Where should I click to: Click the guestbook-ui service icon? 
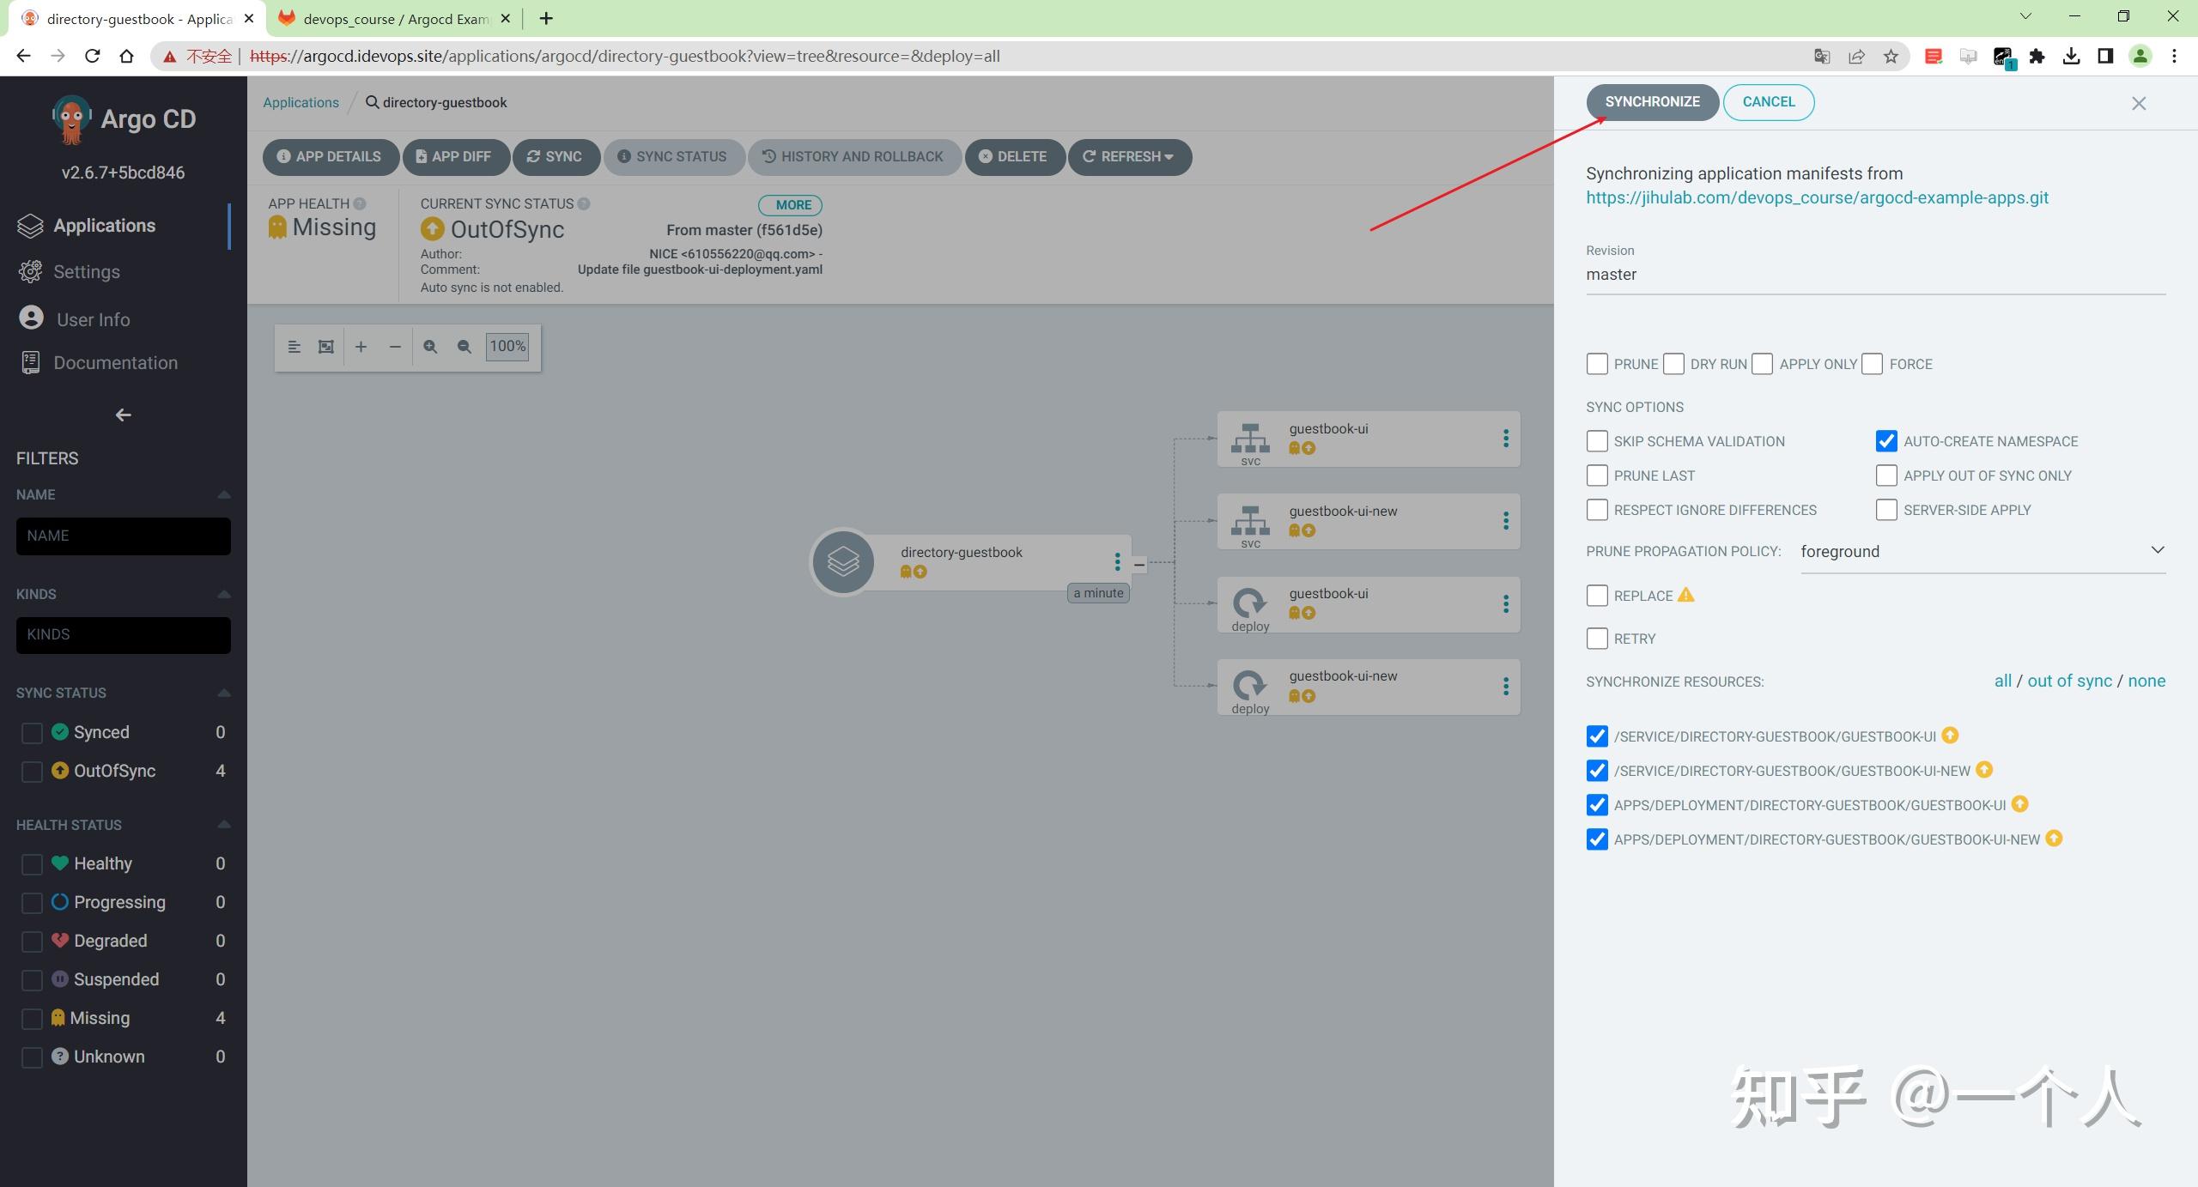[x=1250, y=439]
